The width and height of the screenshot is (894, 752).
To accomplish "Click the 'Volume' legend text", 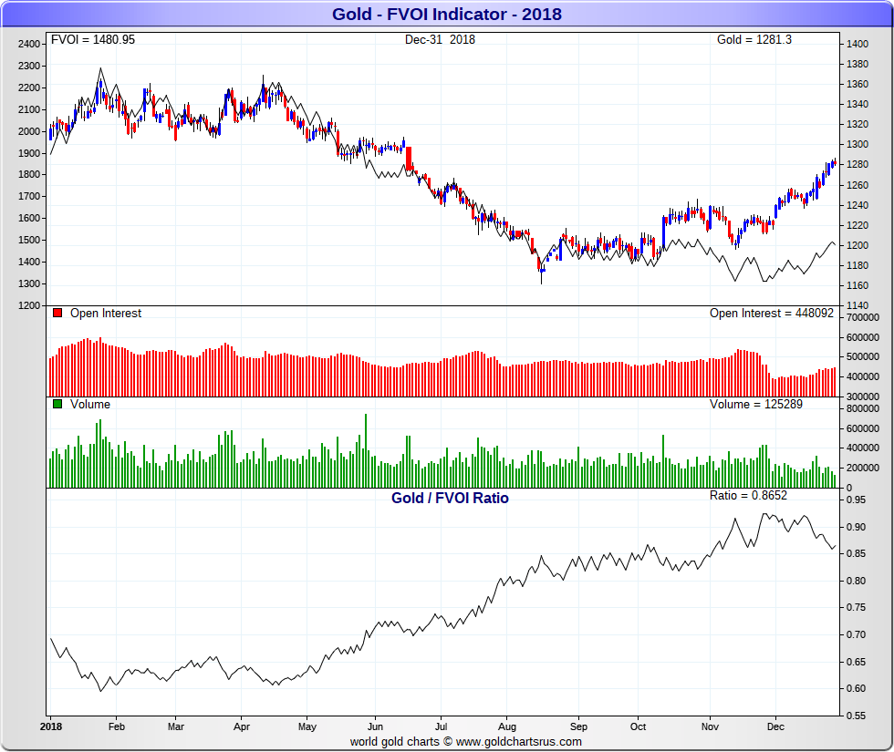I will (89, 405).
